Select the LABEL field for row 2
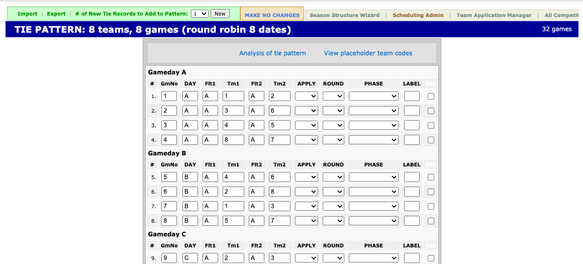Viewport: 583px width, 264px height. (x=412, y=111)
